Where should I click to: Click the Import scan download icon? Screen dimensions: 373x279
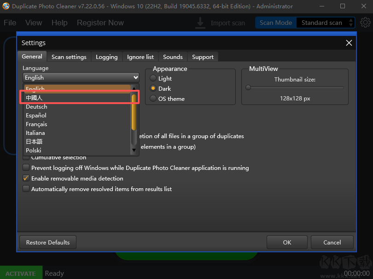(200, 23)
